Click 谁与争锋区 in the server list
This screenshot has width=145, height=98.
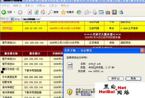tap(8, 87)
